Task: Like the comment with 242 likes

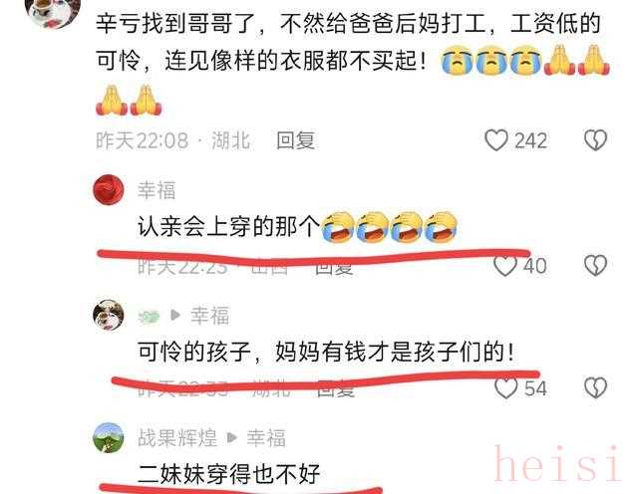Action: (x=496, y=140)
